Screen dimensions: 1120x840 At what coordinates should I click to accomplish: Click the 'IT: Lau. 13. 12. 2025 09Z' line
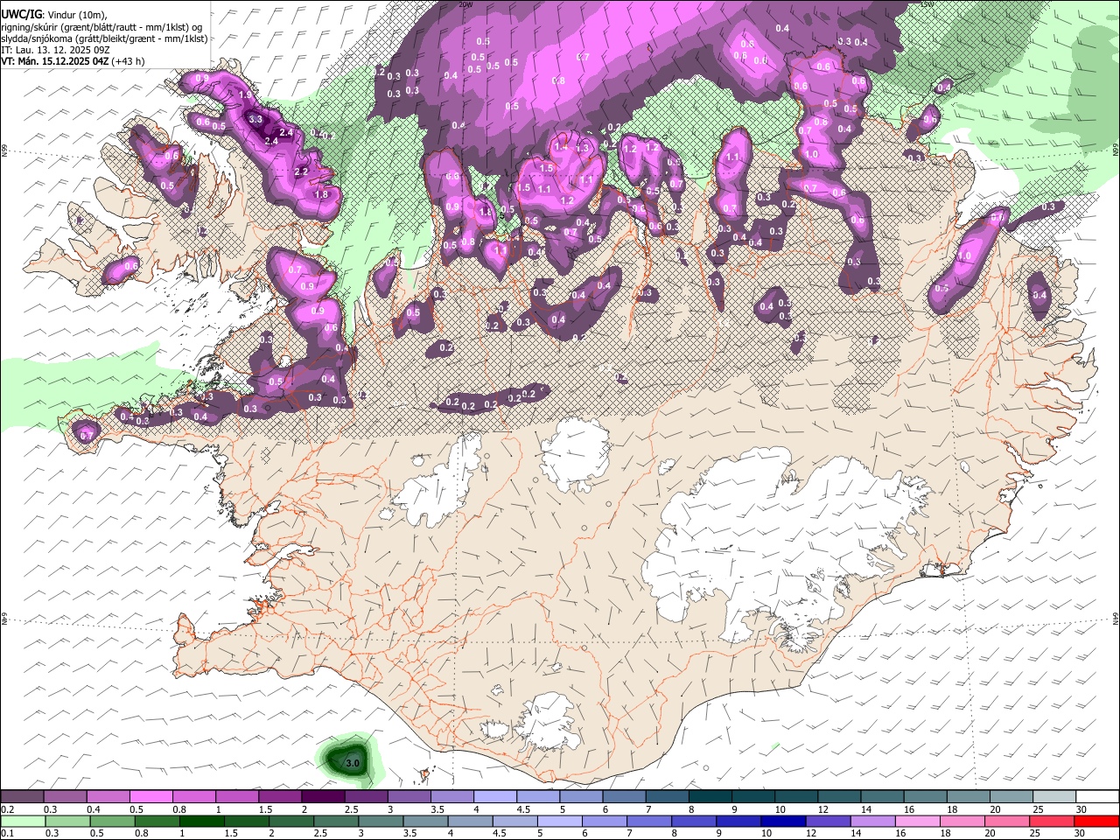click(56, 50)
